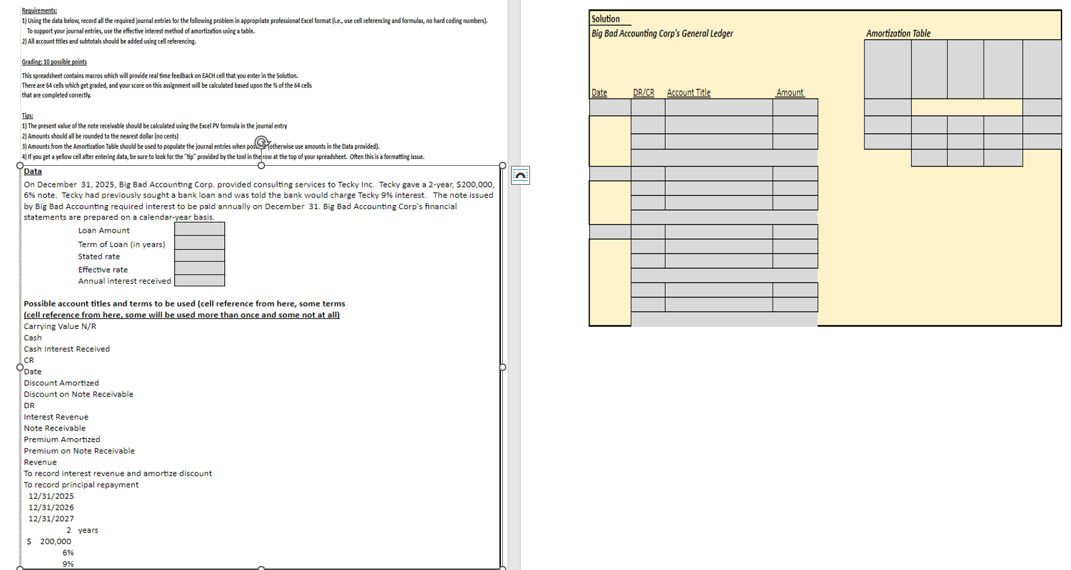The height and width of the screenshot is (570, 1071).
Task: Click the 'Amortization Table' heading
Action: pos(898,33)
